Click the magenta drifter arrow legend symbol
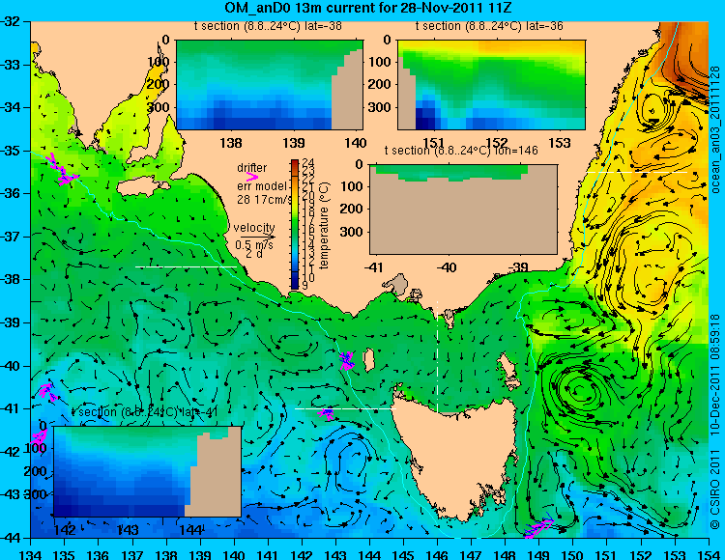The height and width of the screenshot is (560, 725). click(252, 177)
